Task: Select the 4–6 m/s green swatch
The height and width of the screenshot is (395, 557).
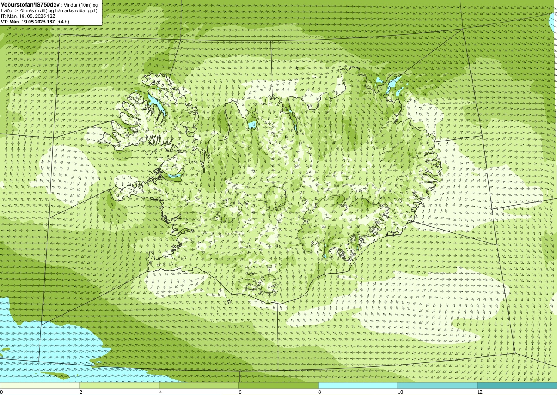Action: pyautogui.click(x=199, y=385)
